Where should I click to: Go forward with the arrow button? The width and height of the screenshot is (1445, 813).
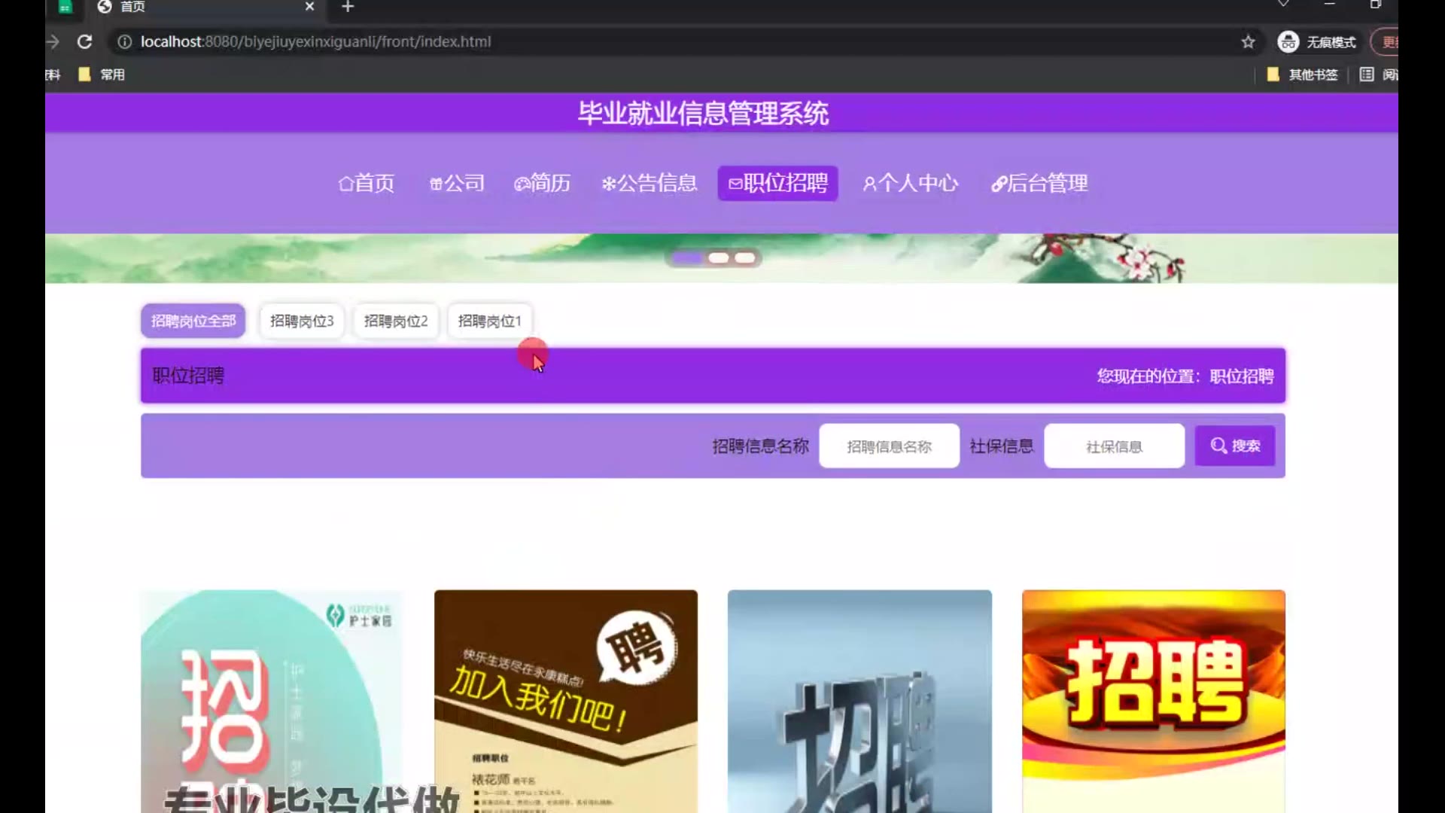pos(53,41)
